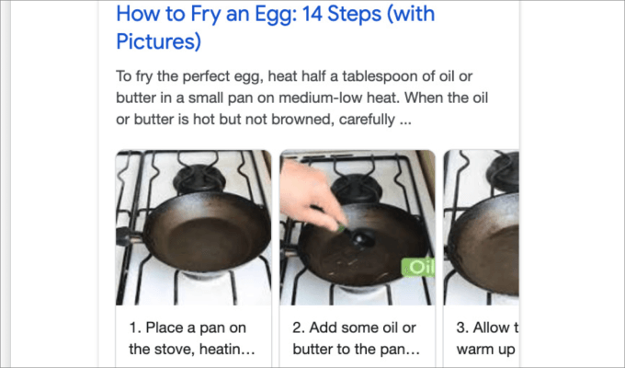This screenshot has height=368, width=625.
Task: Click the green 'Oil' label on step 2 image
Action: tap(417, 268)
